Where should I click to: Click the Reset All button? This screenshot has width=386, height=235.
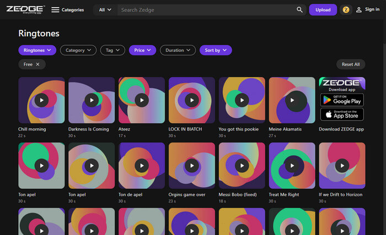click(350, 64)
